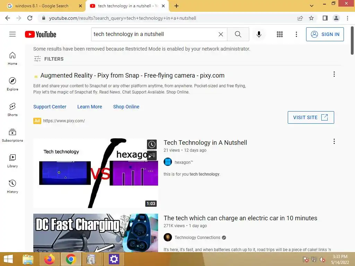355x266 pixels.
Task: Click the VISIT SITE button
Action: (311, 117)
